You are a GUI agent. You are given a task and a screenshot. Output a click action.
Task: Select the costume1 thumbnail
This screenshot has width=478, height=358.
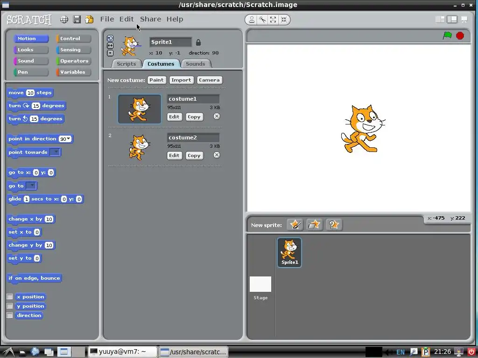click(x=140, y=109)
